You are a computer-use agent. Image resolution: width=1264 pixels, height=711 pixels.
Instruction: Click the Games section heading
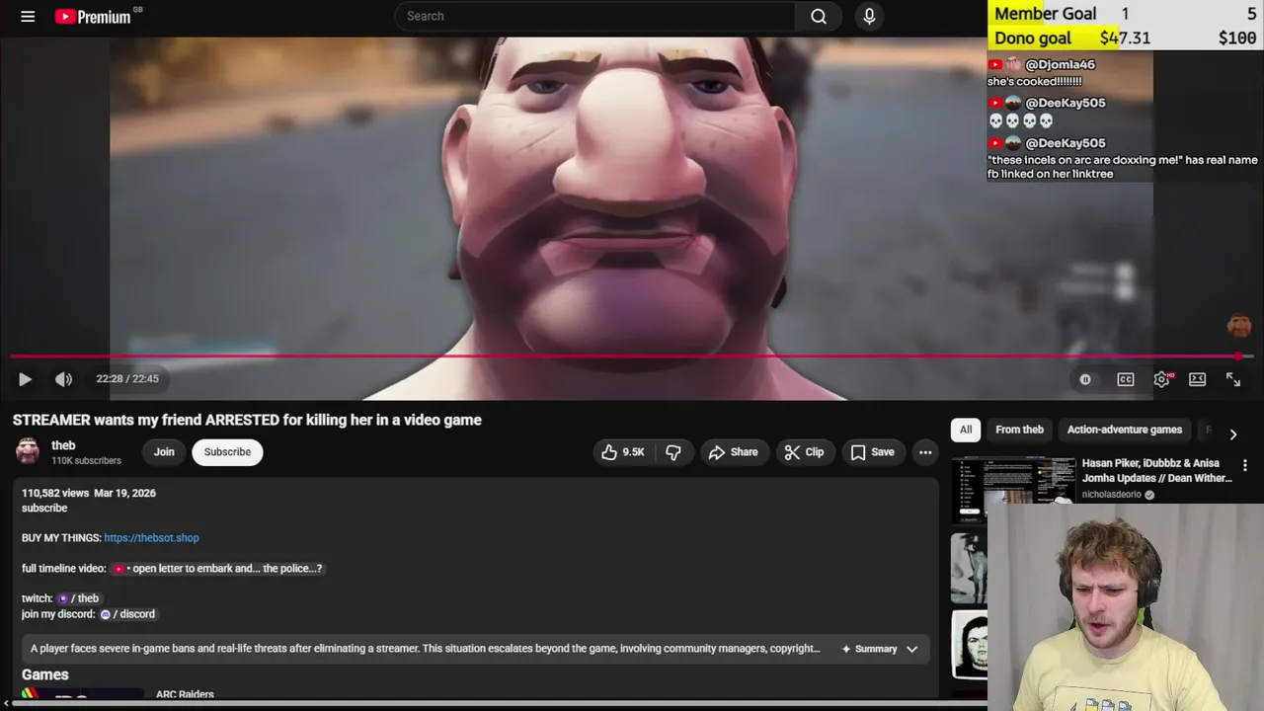[45, 674]
